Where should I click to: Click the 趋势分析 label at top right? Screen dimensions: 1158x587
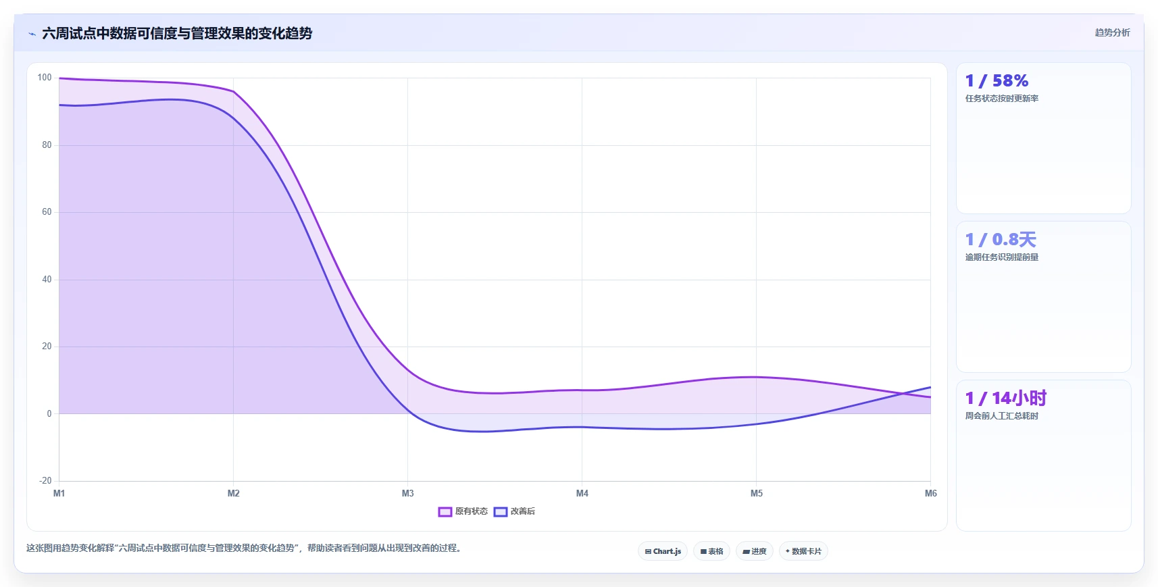coord(1112,32)
